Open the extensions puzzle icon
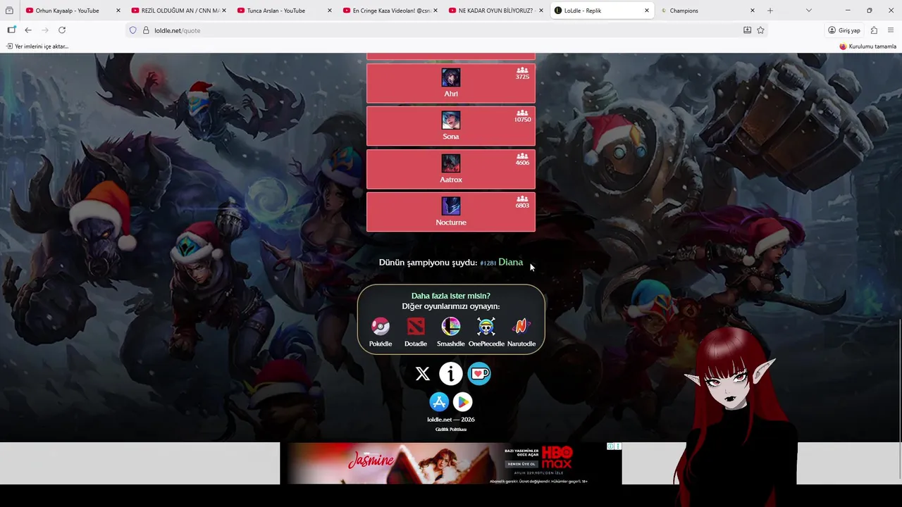The width and height of the screenshot is (902, 507). (x=874, y=30)
